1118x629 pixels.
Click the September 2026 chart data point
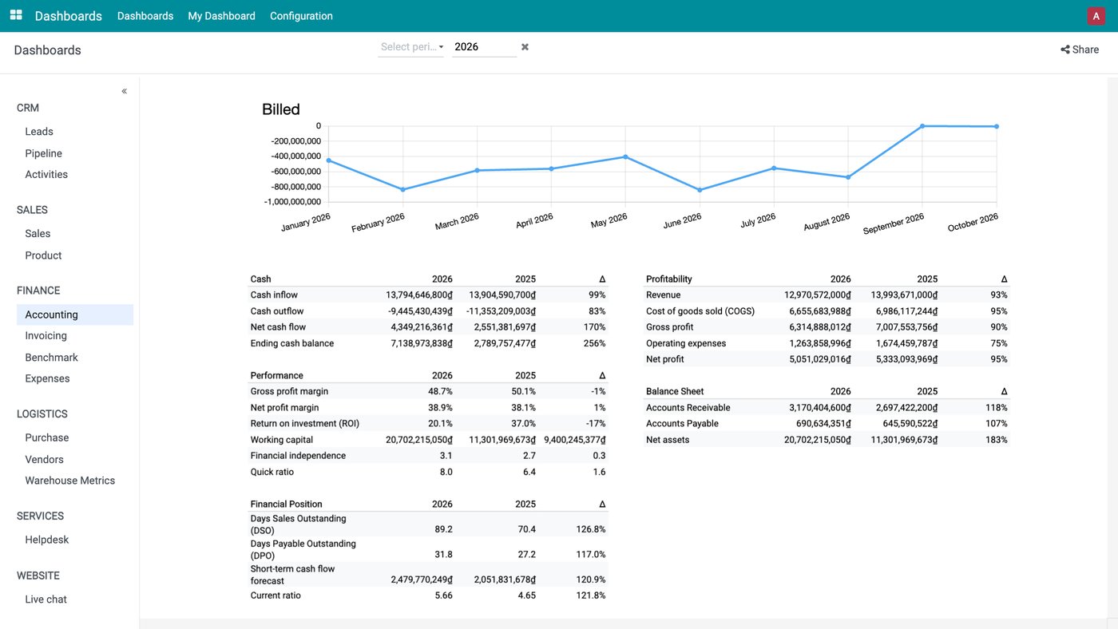coord(922,126)
